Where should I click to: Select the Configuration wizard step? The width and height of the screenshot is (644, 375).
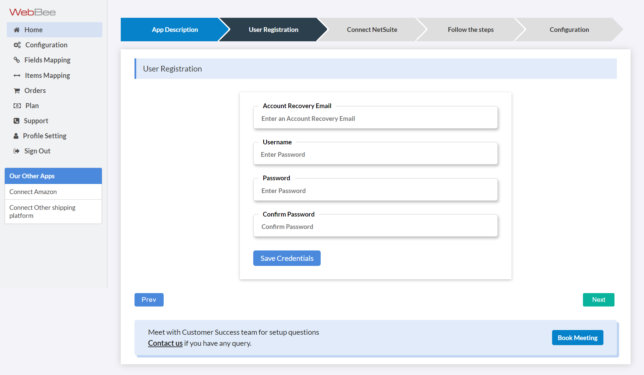[569, 30]
